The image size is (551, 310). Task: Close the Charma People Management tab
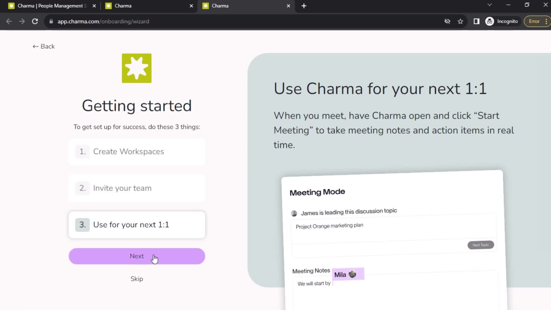click(x=94, y=6)
